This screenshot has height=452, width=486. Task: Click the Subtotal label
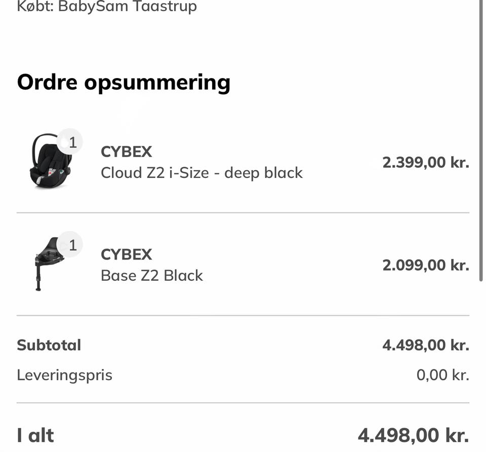49,345
